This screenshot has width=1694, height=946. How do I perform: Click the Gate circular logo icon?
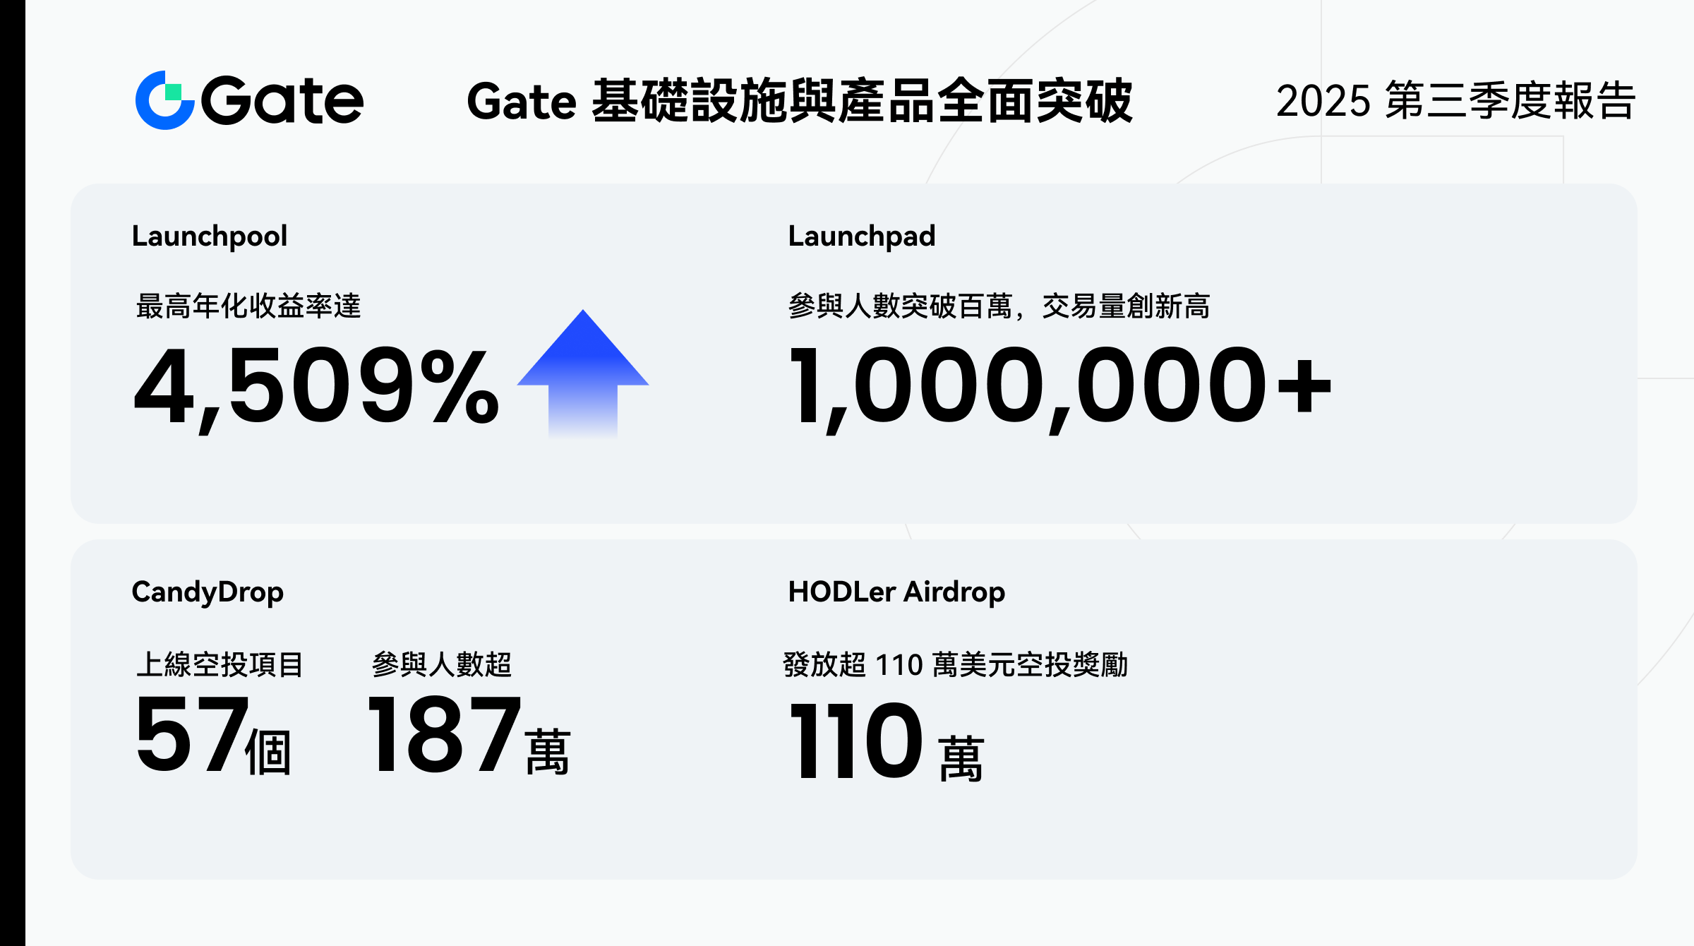(164, 100)
